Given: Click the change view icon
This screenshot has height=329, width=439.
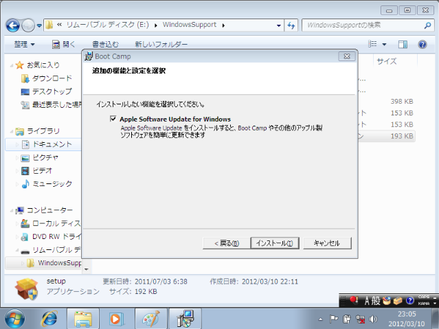Looking at the screenshot, I should click(372, 44).
